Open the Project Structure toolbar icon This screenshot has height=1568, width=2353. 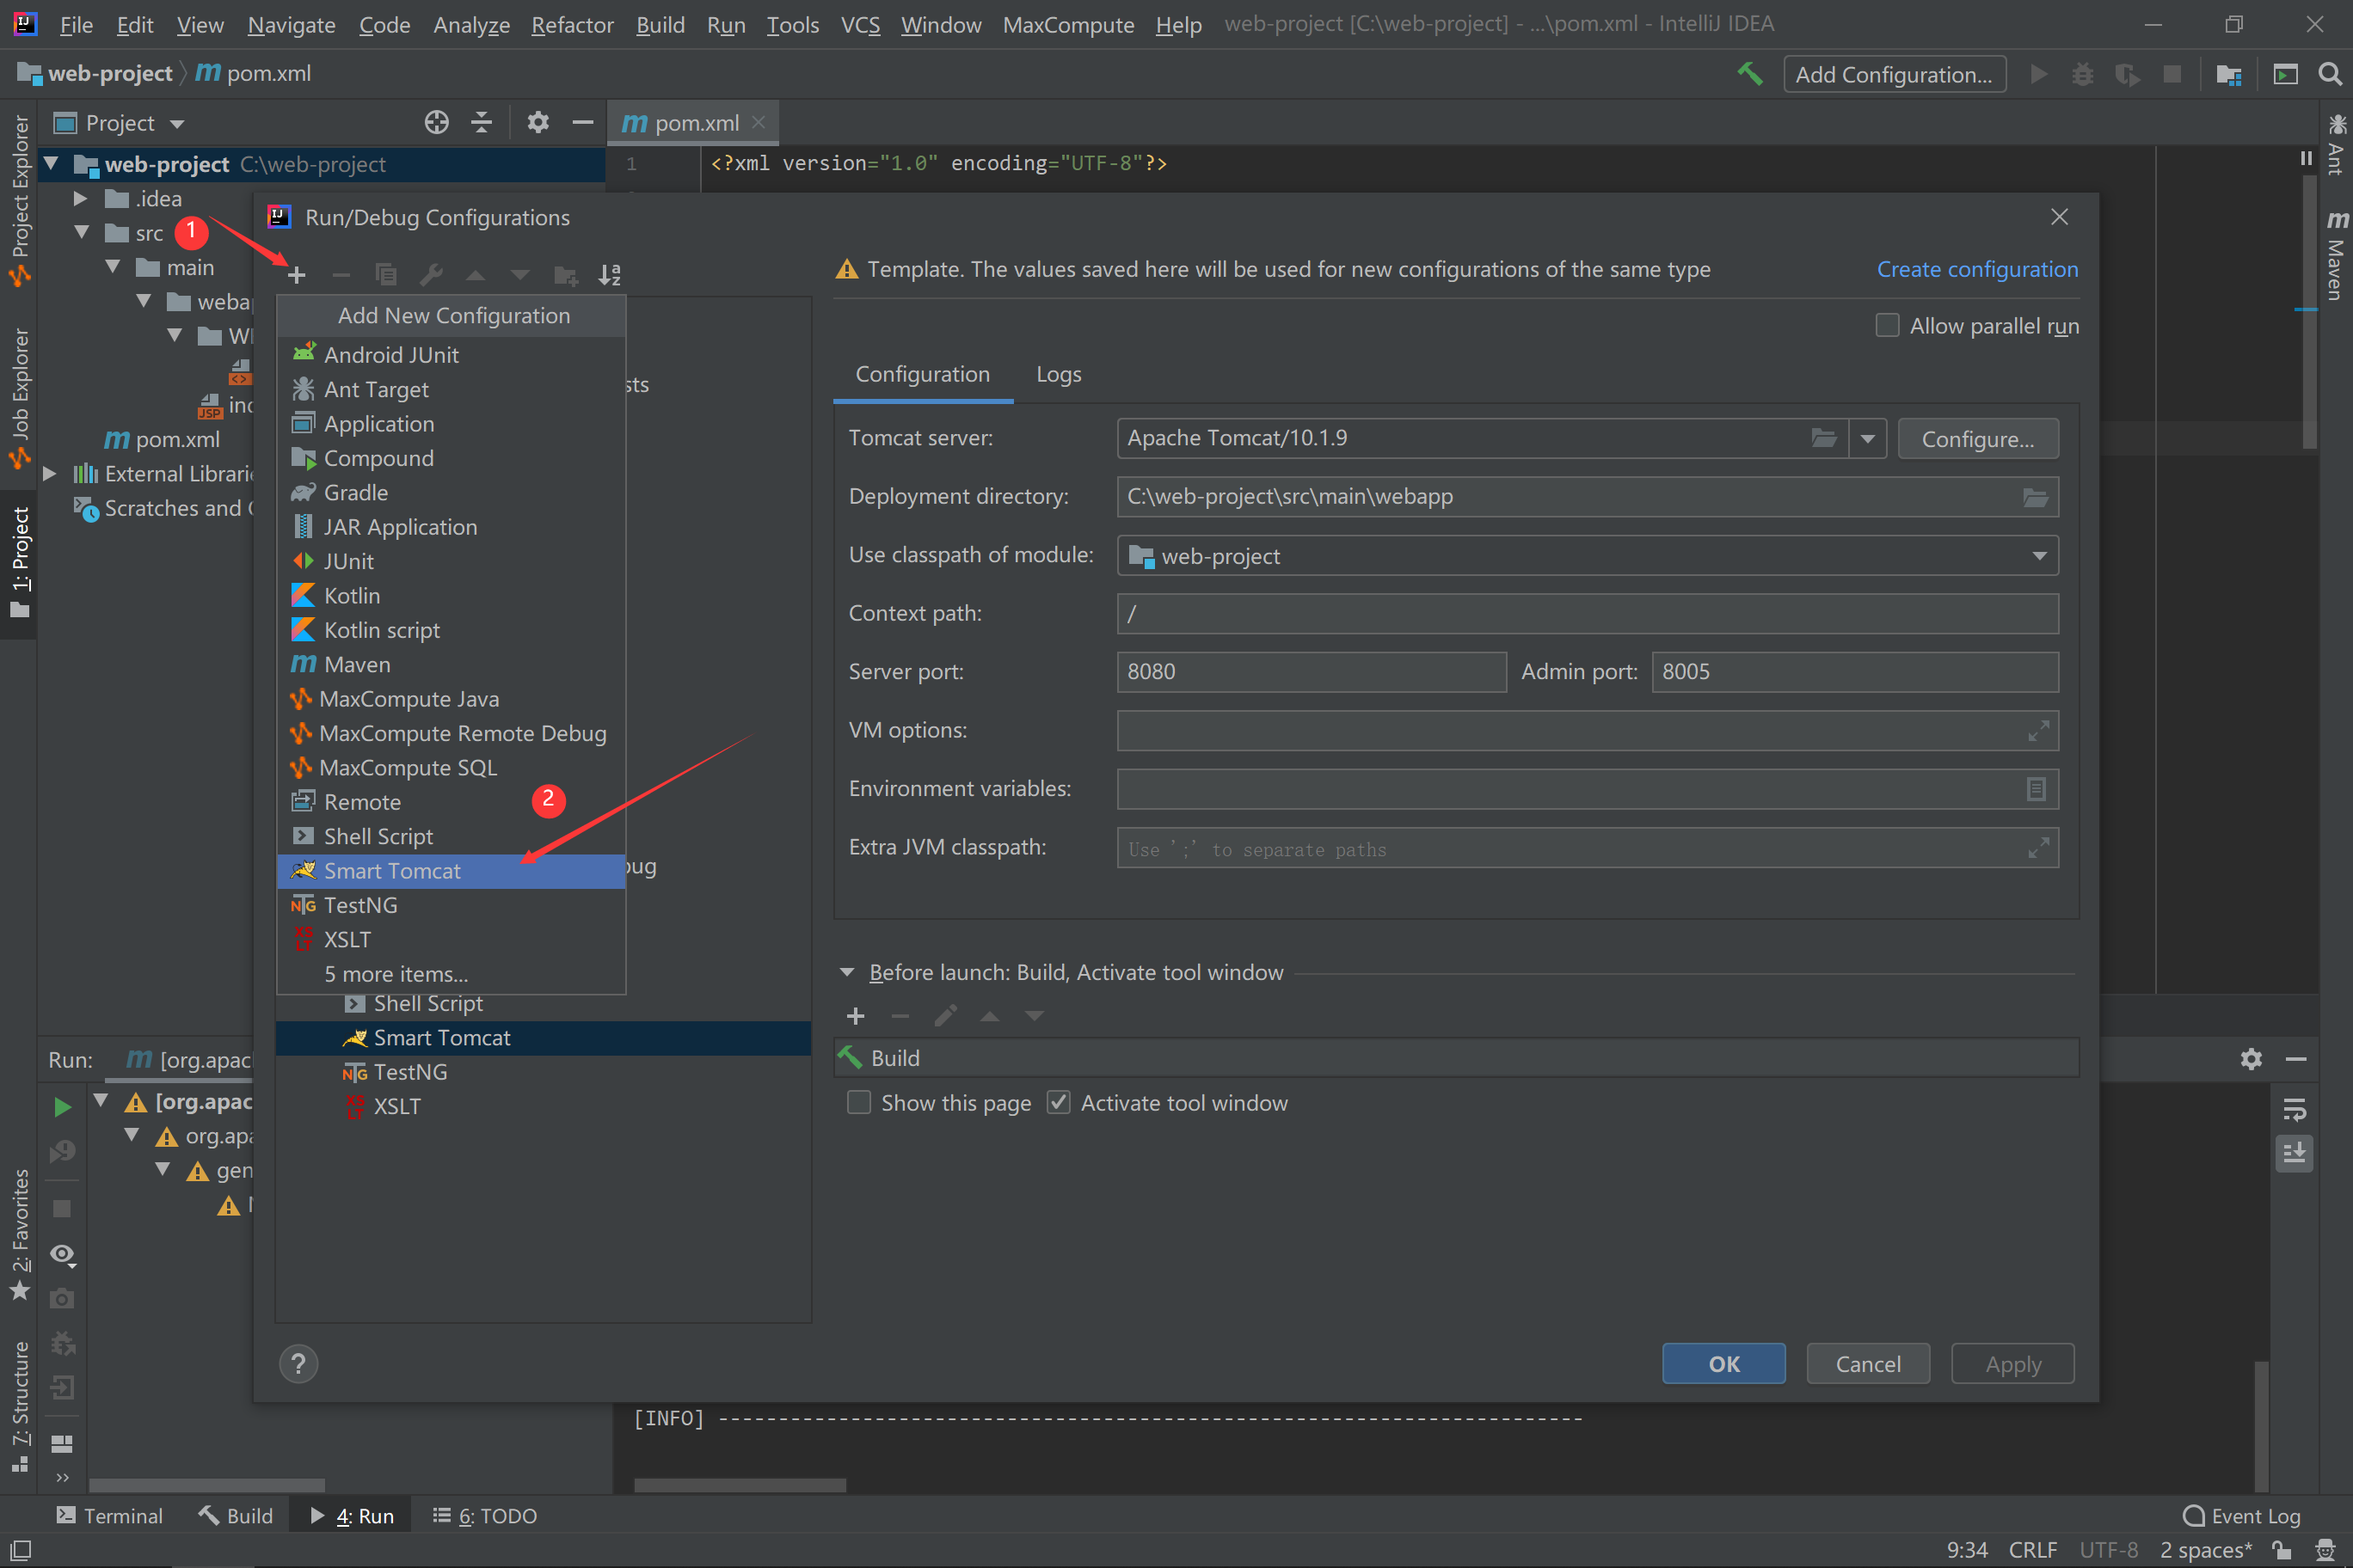[x=2228, y=74]
